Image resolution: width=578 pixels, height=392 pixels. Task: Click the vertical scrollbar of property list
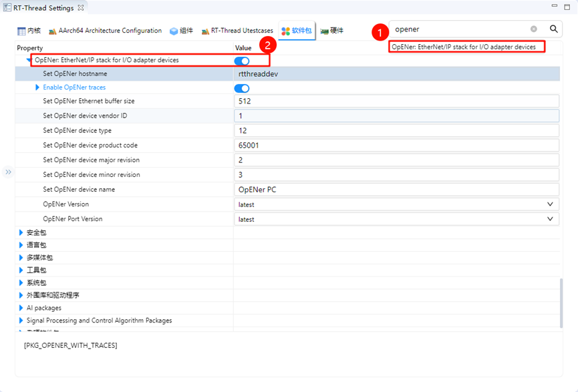561,303
